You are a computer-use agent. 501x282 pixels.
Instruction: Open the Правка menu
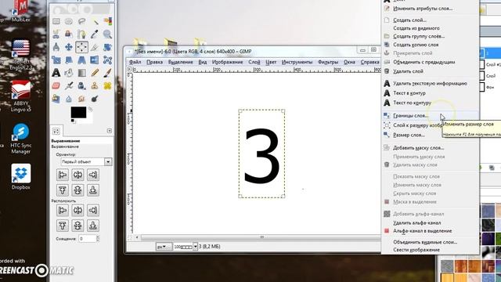tap(155, 62)
